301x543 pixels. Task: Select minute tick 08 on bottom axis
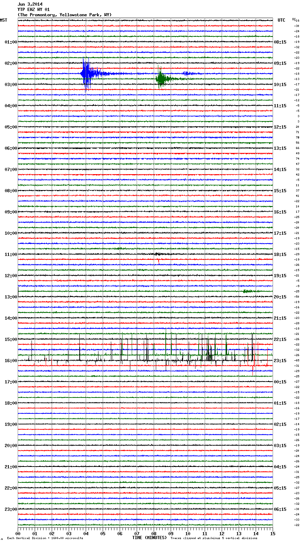(154, 533)
